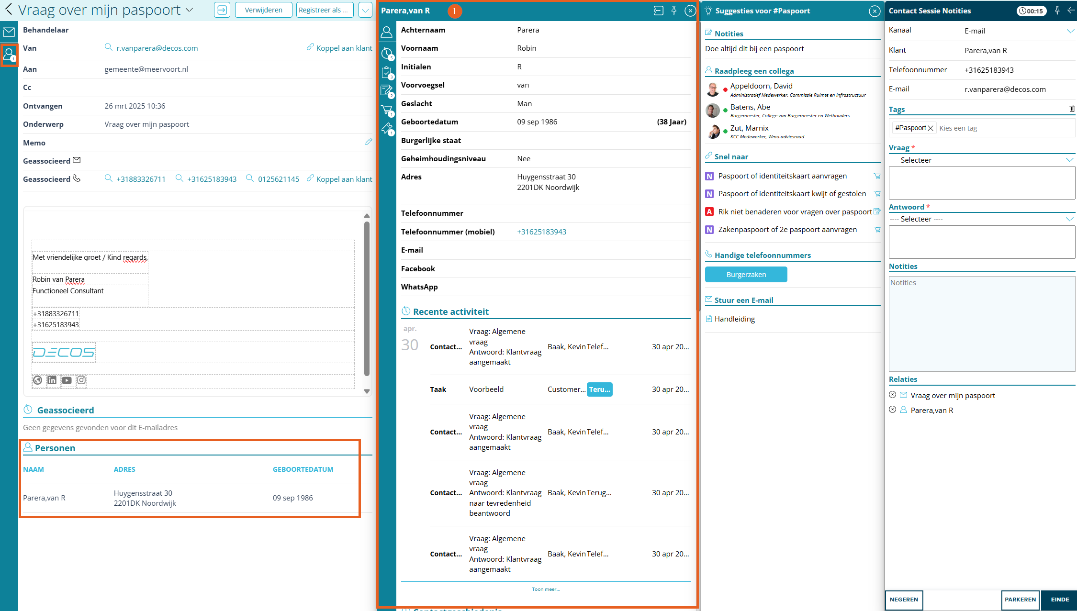Click the Registreer als button
Screen dimensions: 1077x611
pyautogui.click(x=325, y=10)
